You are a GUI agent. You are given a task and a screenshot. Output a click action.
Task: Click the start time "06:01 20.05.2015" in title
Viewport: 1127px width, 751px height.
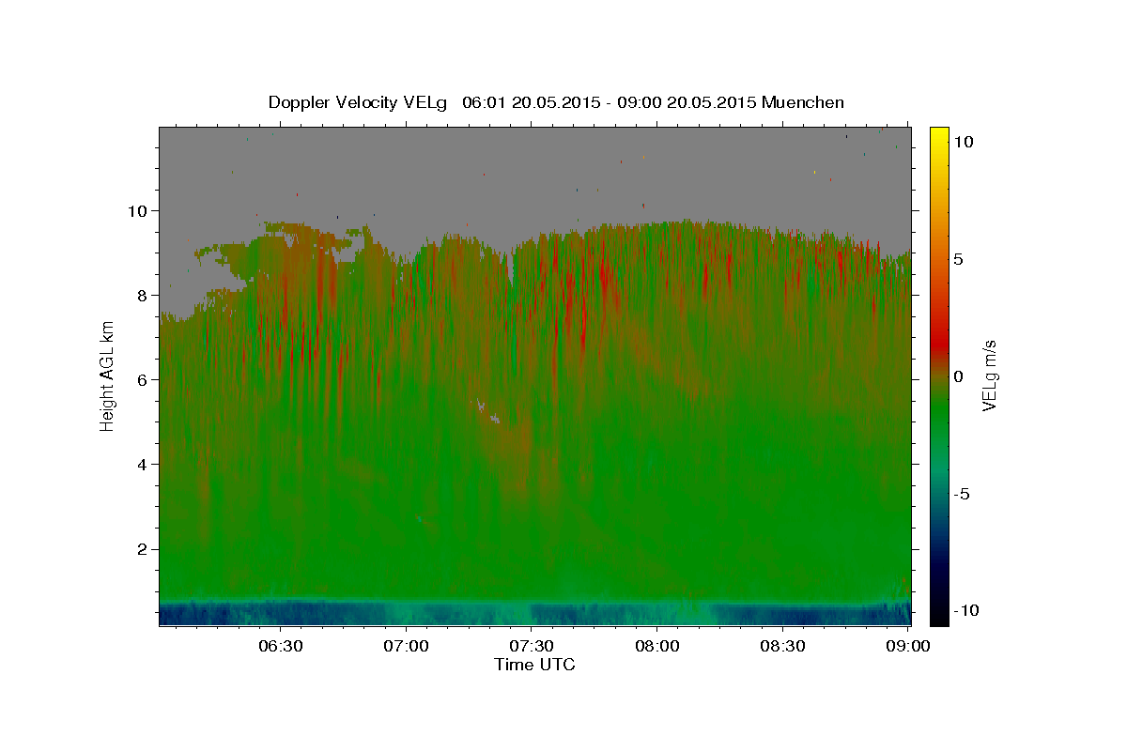(x=530, y=102)
